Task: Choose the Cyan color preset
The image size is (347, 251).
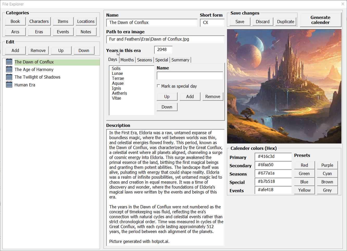Action: coord(327,173)
